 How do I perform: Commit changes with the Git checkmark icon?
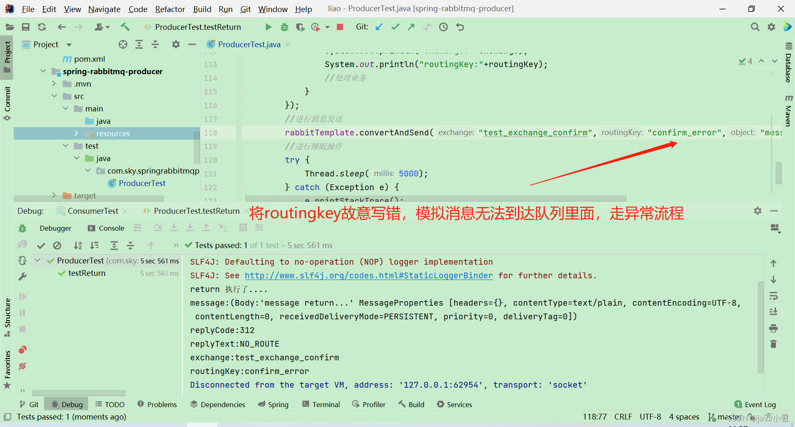click(395, 27)
